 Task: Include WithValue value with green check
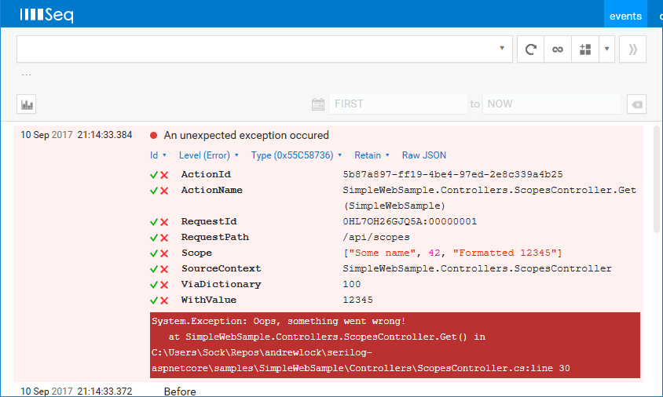click(154, 300)
